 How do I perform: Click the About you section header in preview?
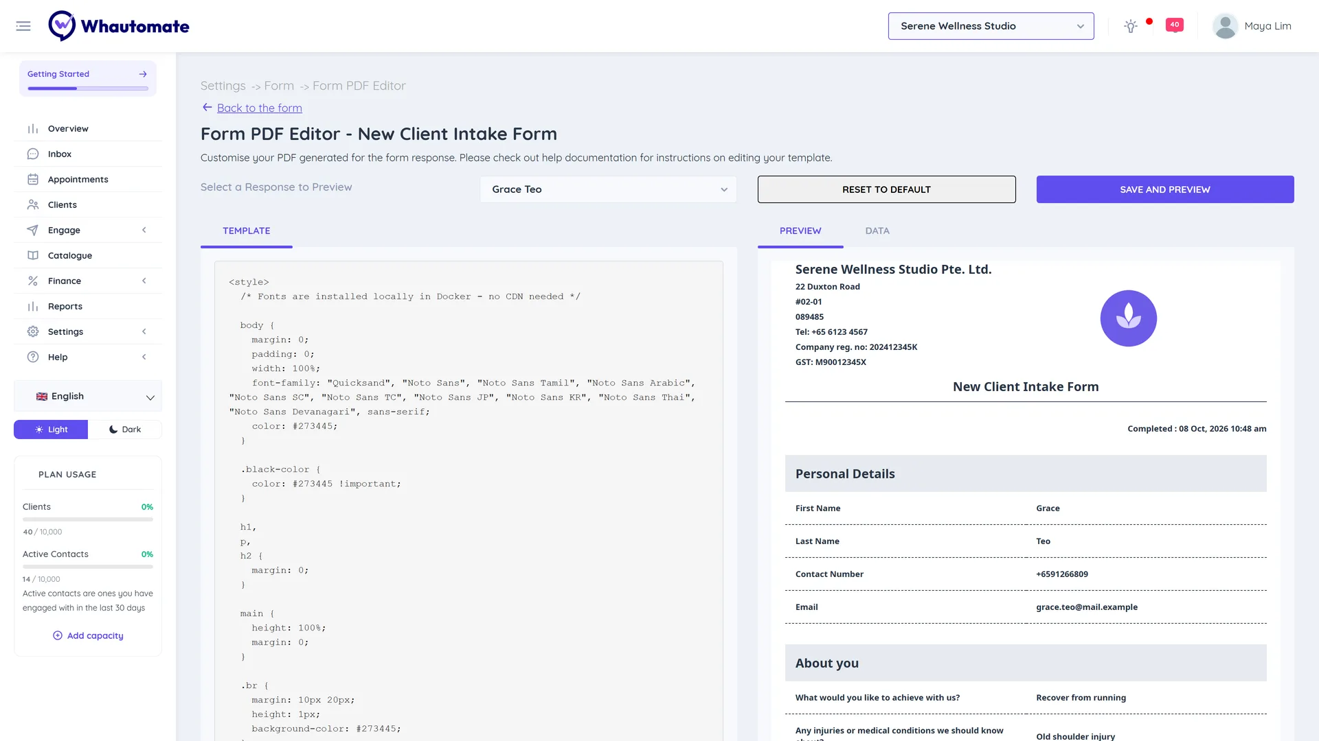click(x=1026, y=663)
